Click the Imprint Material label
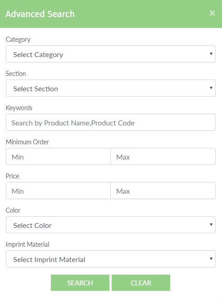This screenshot has height=298, width=222. pyautogui.click(x=27, y=245)
